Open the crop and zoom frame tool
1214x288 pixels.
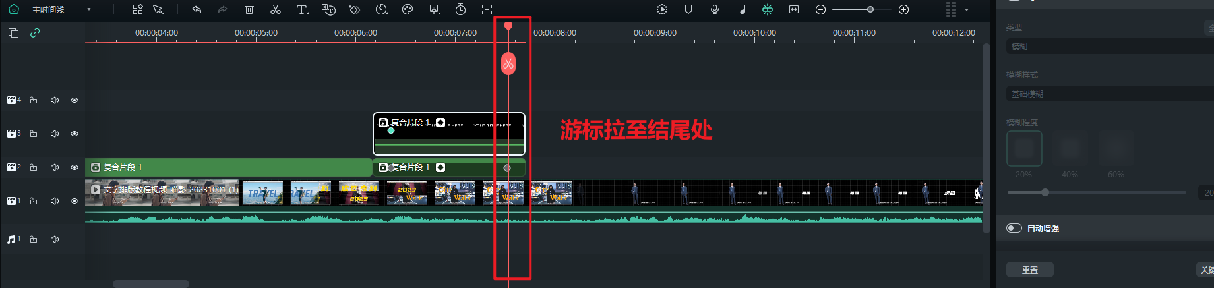(x=487, y=9)
